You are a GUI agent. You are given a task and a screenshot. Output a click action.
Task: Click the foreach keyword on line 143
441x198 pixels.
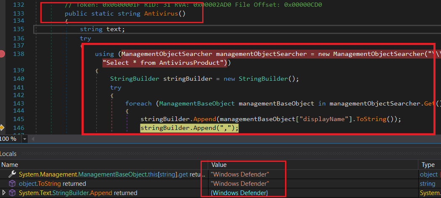pyautogui.click(x=138, y=103)
